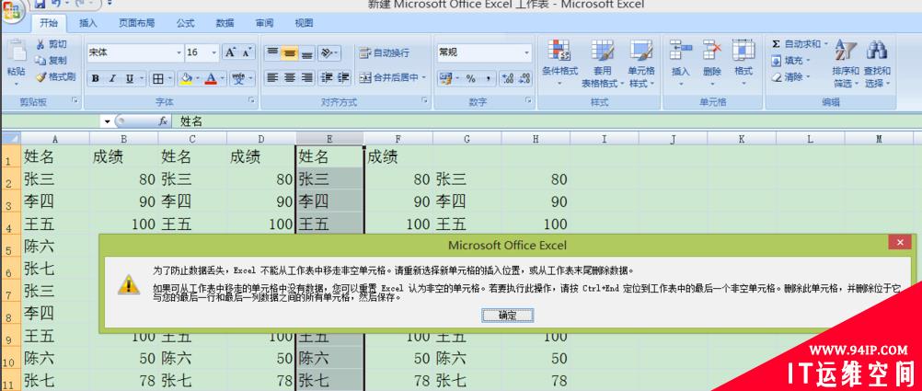The image size is (922, 391).
Task: Click the Select All corner box
Action: point(11,139)
